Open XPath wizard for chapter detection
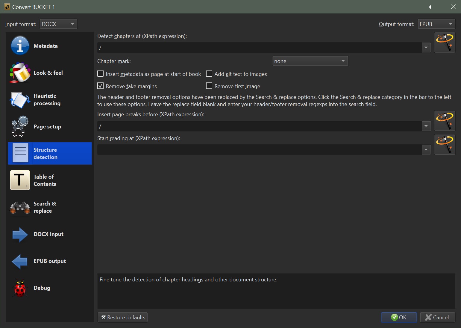This screenshot has width=461, height=328. tap(445, 42)
